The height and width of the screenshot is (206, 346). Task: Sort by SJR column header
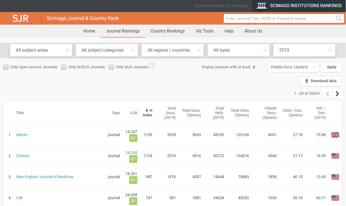(134, 113)
